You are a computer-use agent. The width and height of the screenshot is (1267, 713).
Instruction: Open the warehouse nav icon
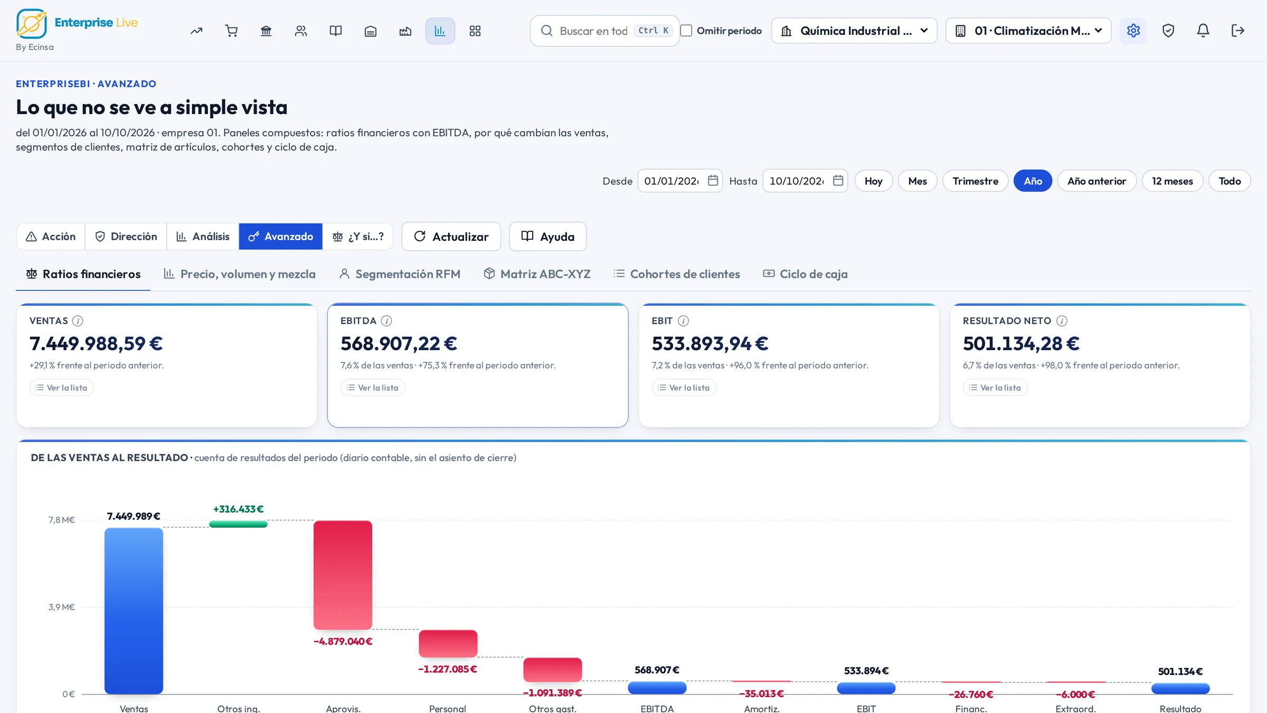point(371,31)
